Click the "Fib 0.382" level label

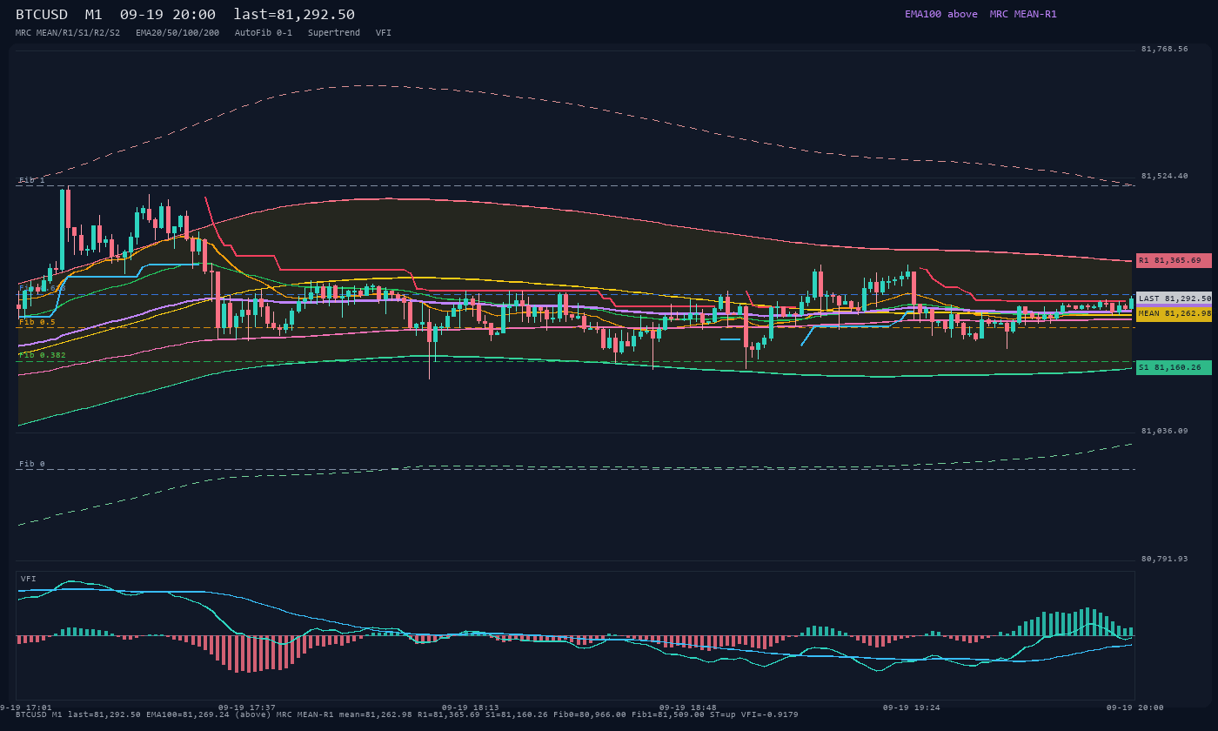tap(43, 355)
